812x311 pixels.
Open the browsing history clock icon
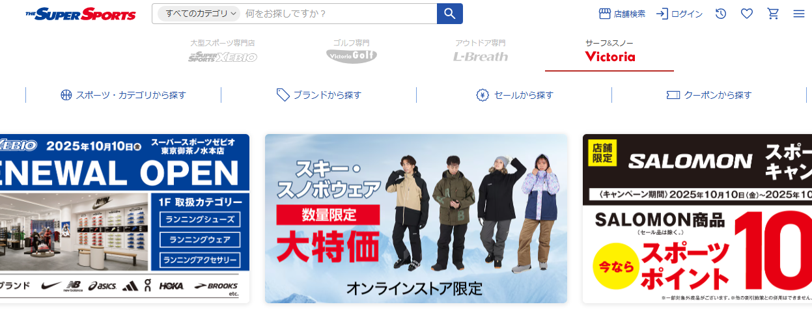[x=721, y=14]
